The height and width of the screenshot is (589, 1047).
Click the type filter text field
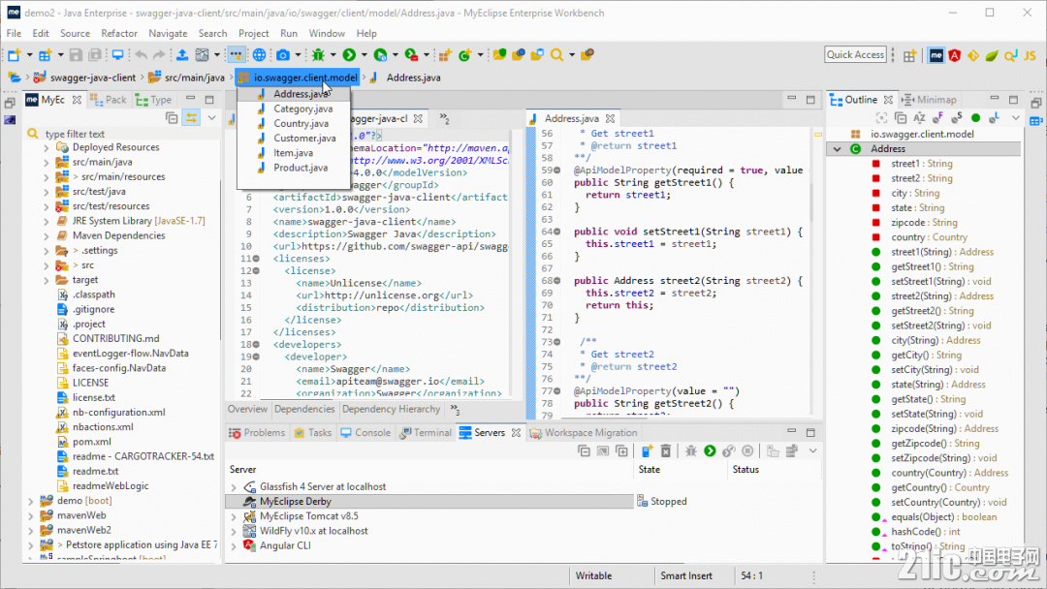coord(127,134)
